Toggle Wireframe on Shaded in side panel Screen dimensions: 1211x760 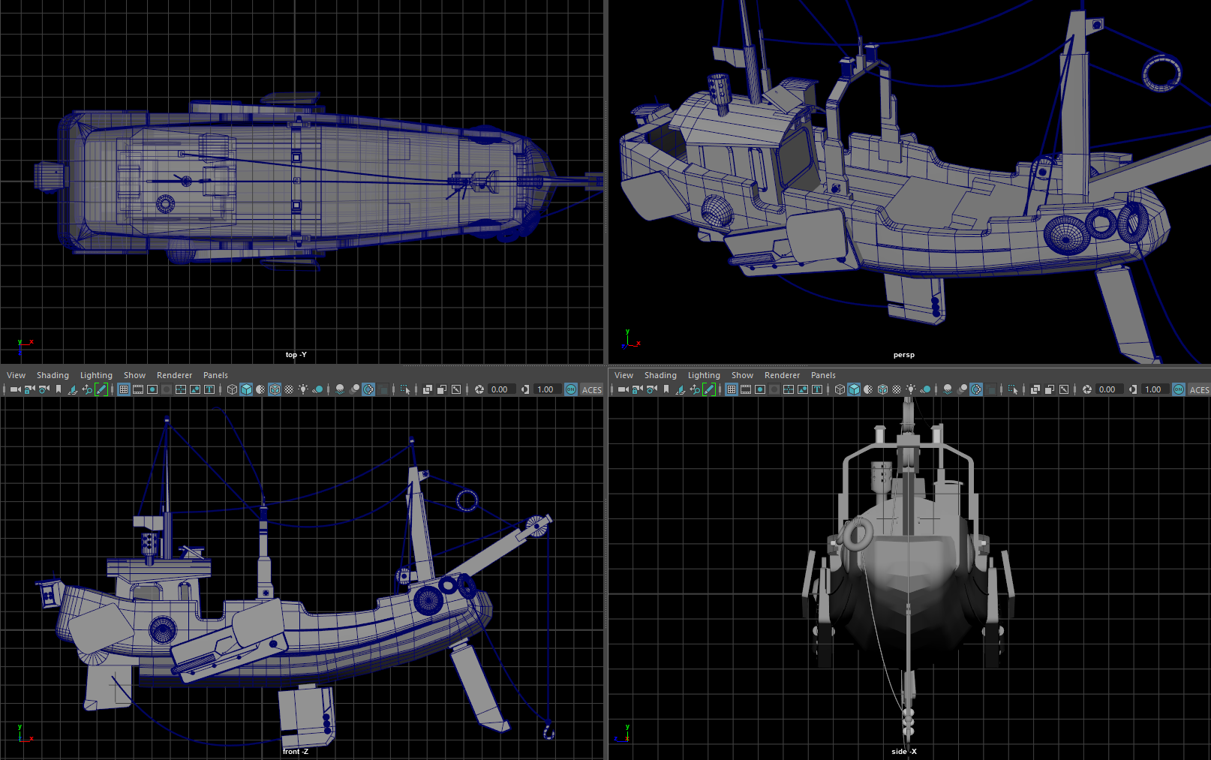point(882,389)
